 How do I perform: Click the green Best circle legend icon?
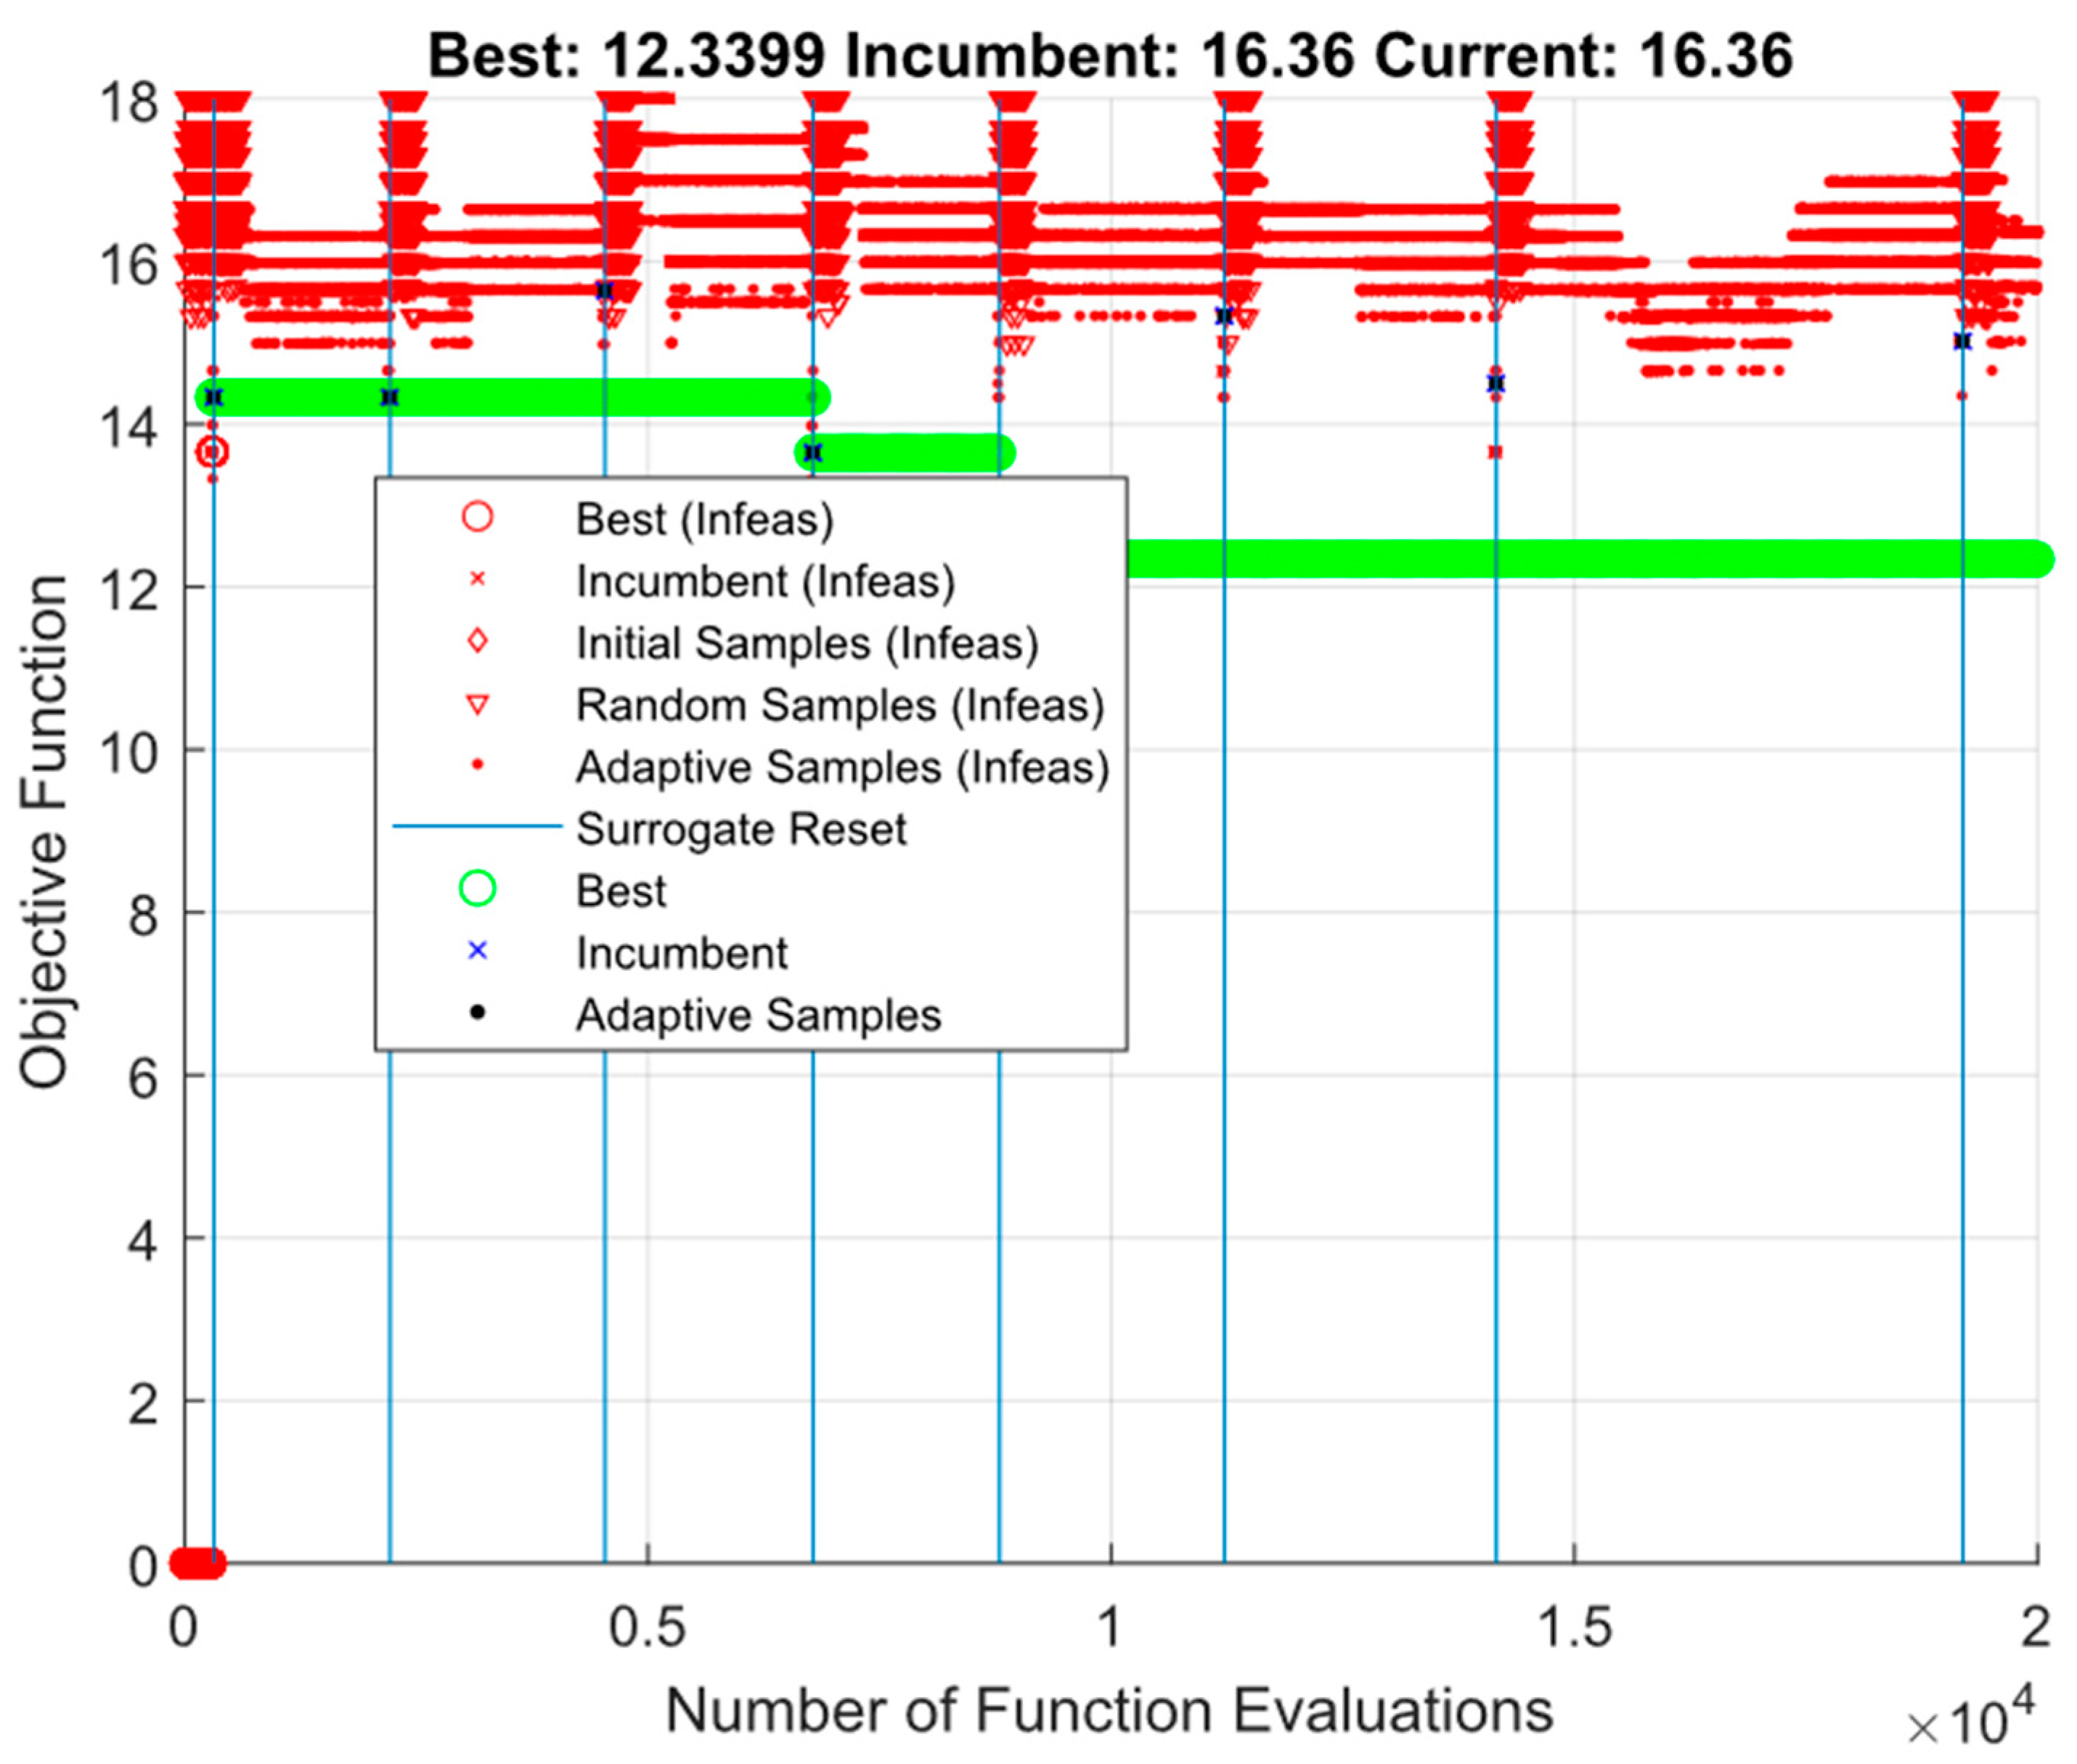[x=477, y=888]
